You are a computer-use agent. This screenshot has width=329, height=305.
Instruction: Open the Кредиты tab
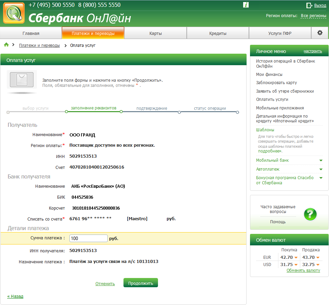pyautogui.click(x=218, y=33)
